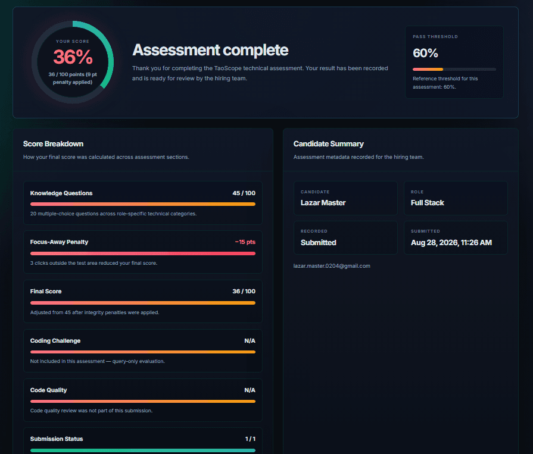The image size is (533, 454).
Task: Click the 'Score Breakdown' heading
Action: click(53, 144)
